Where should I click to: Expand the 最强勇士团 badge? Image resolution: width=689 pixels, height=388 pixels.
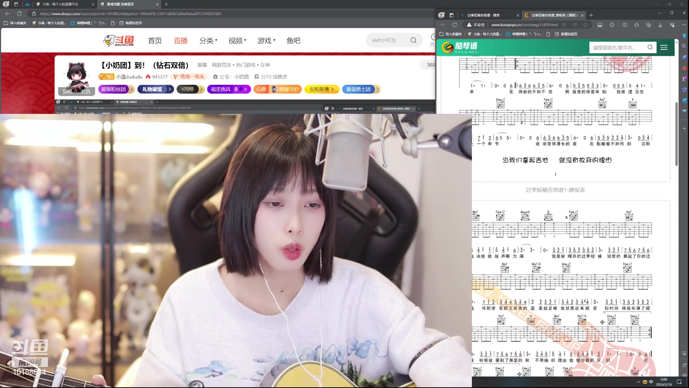(361, 89)
